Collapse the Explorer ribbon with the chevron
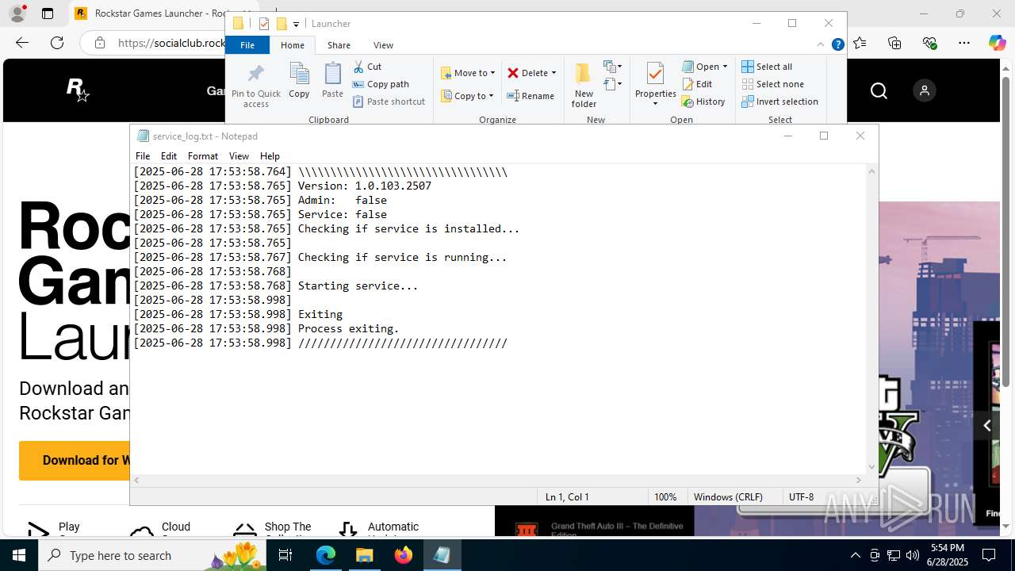 point(821,44)
